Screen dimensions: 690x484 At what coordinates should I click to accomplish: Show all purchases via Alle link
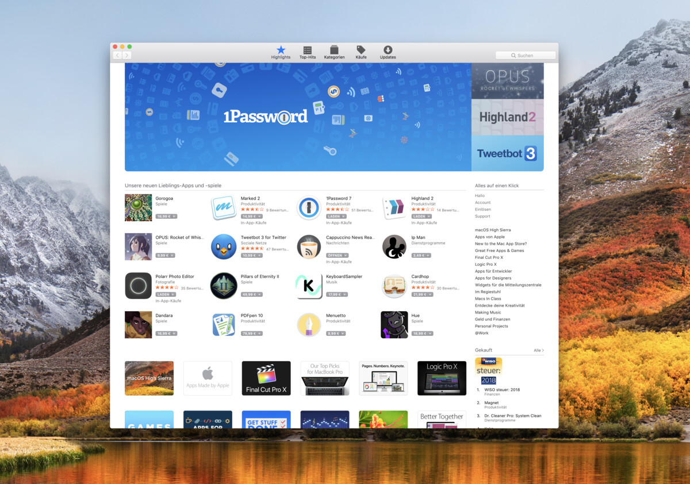(539, 350)
